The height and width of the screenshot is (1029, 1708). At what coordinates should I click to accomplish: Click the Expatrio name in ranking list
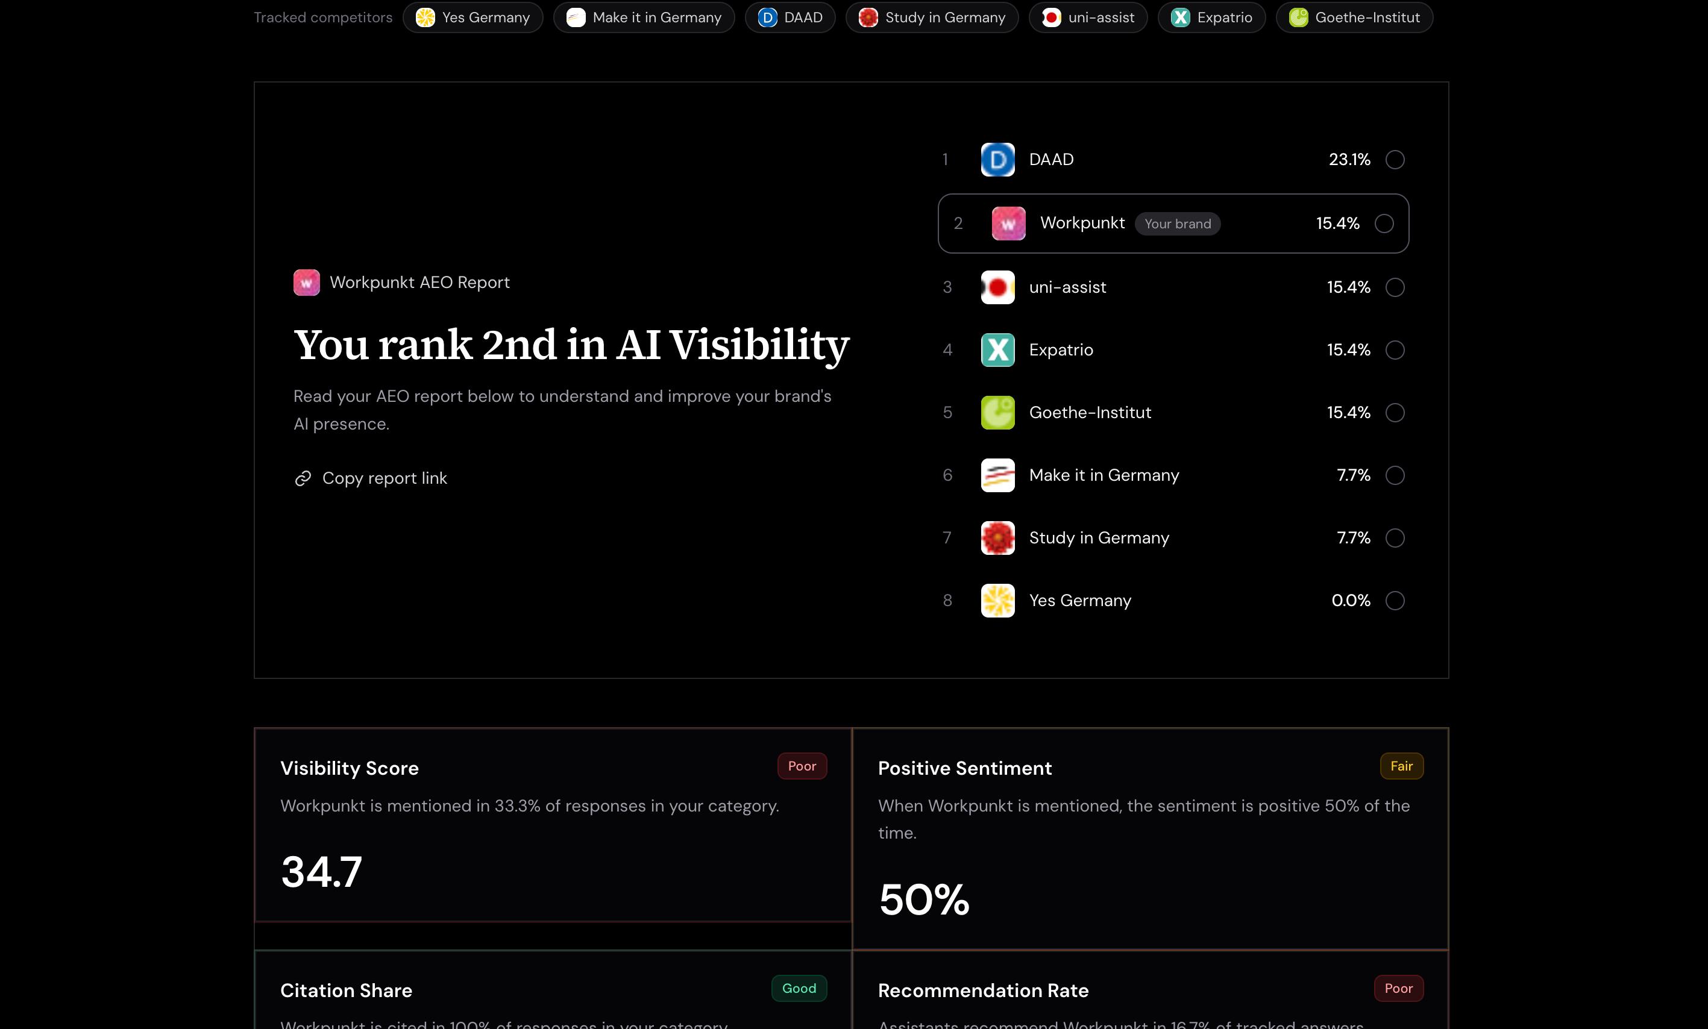click(1061, 350)
